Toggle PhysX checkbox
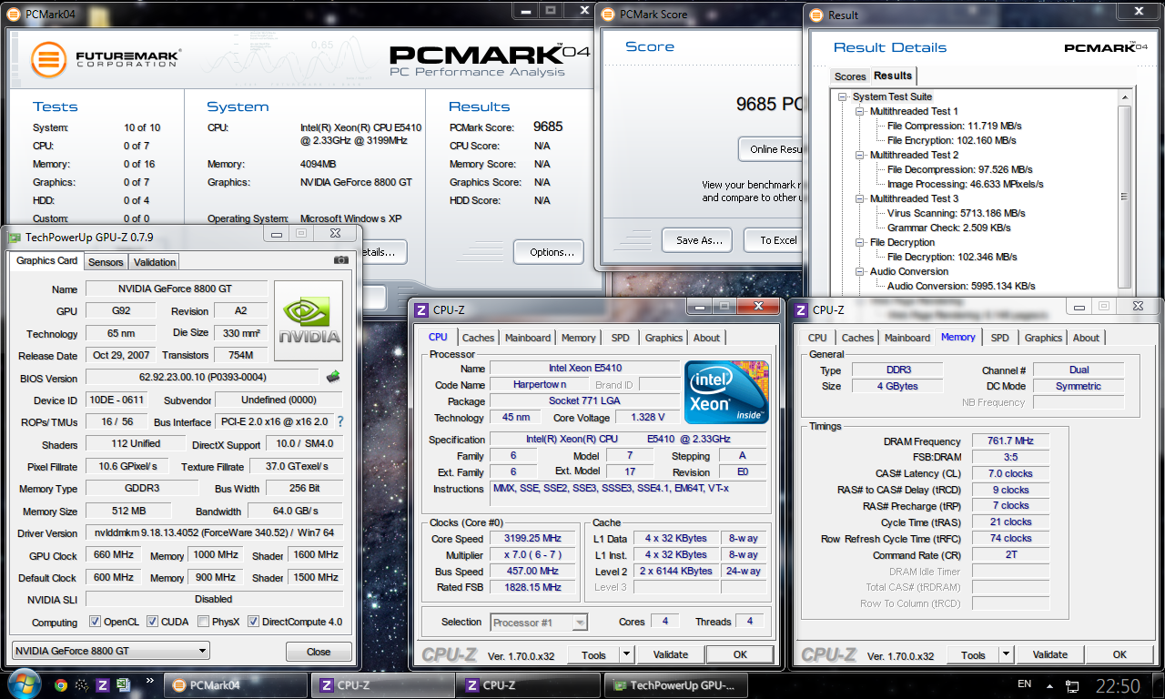This screenshot has width=1165, height=699. tap(202, 622)
